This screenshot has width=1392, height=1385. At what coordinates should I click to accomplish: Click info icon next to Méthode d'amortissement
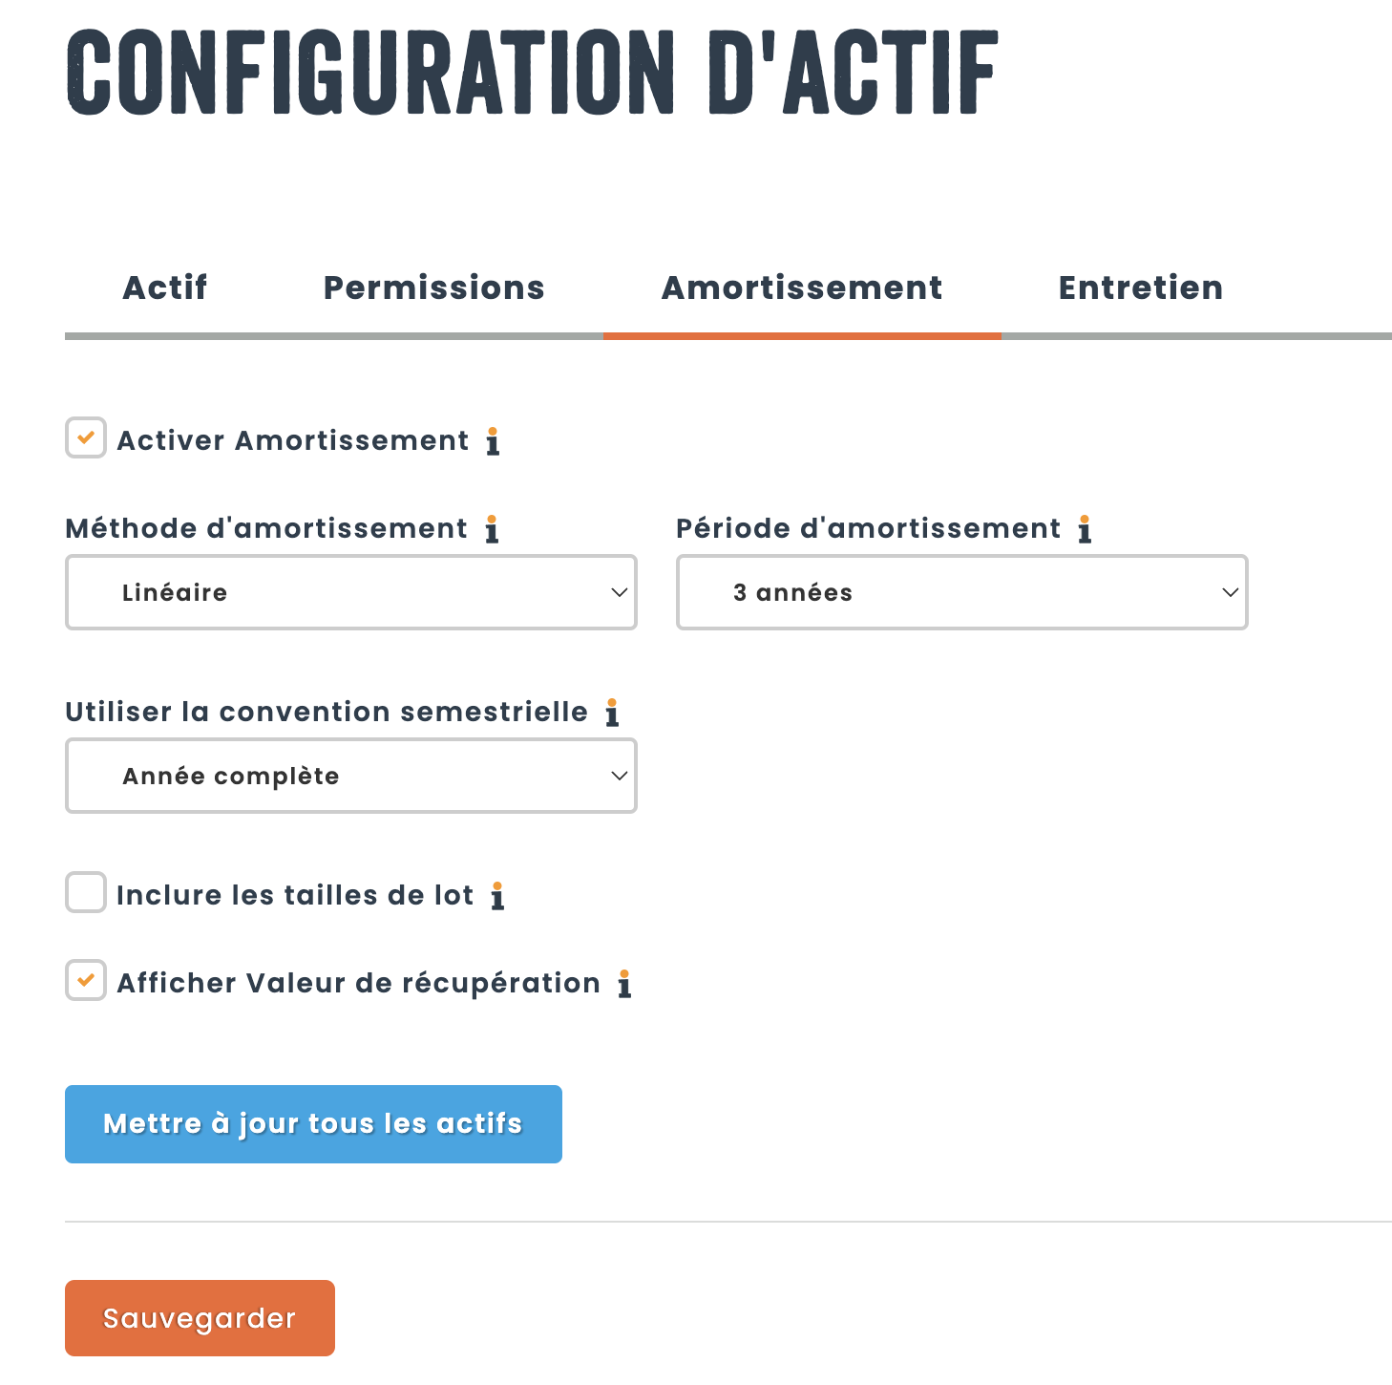click(492, 529)
